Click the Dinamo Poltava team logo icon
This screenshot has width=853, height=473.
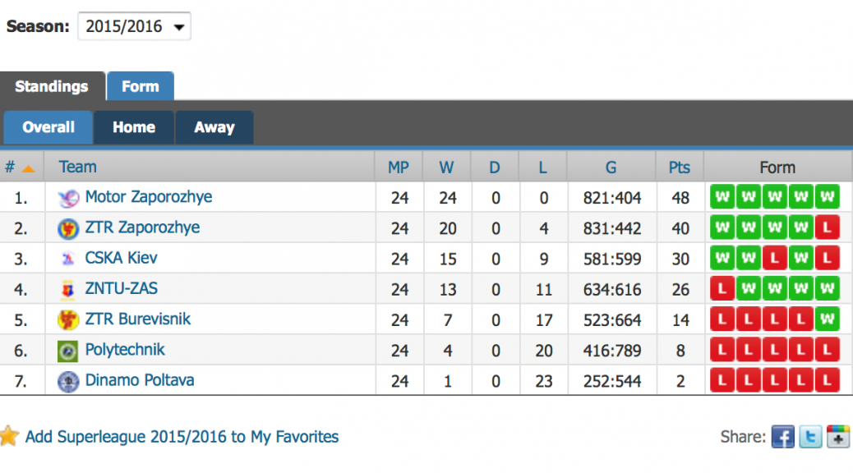point(68,381)
